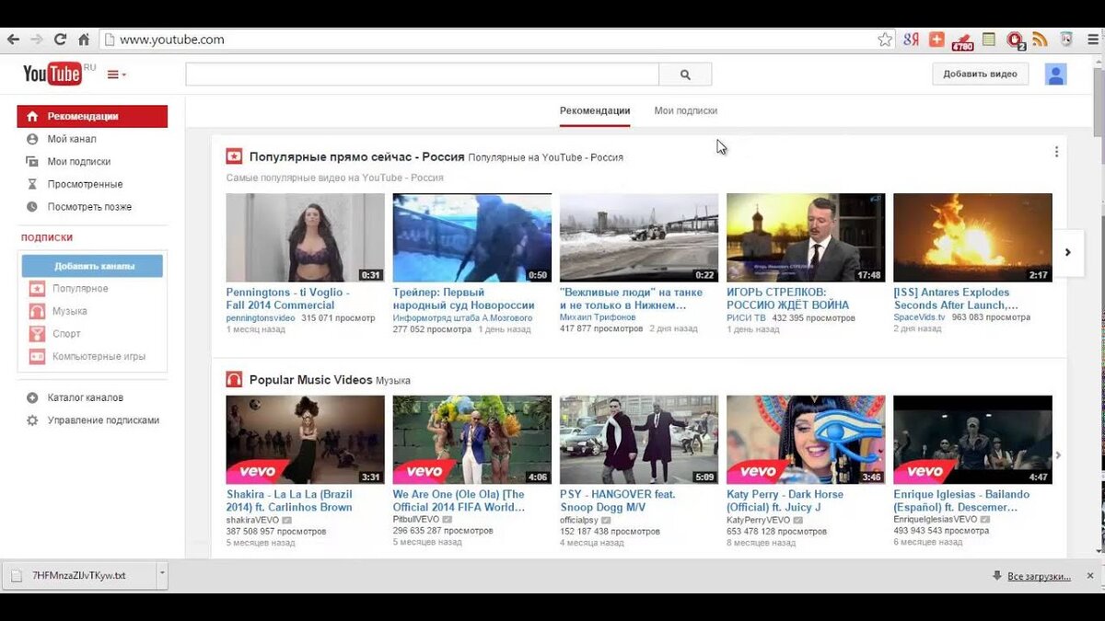Select Рекомендации in the sidebar

(92, 116)
